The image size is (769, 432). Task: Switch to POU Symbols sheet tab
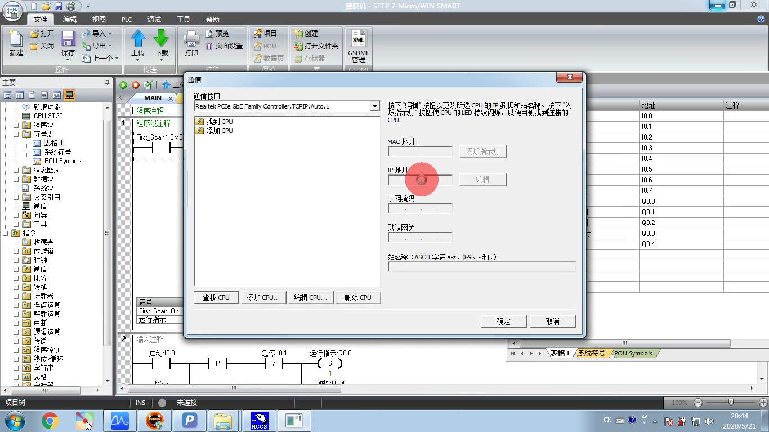tap(633, 353)
